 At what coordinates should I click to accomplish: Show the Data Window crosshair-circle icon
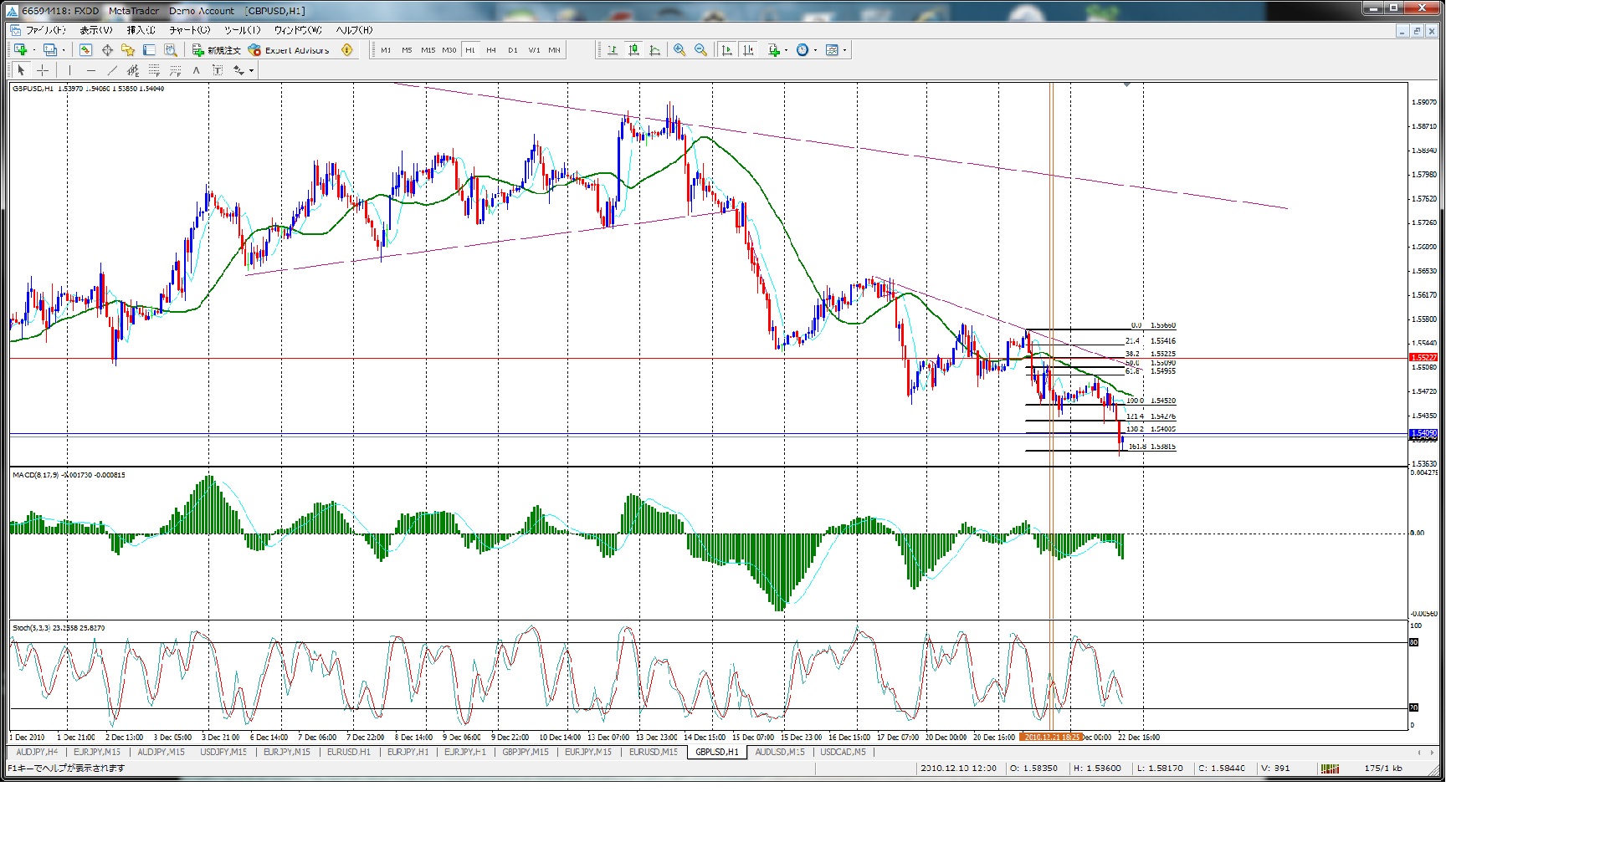[107, 50]
